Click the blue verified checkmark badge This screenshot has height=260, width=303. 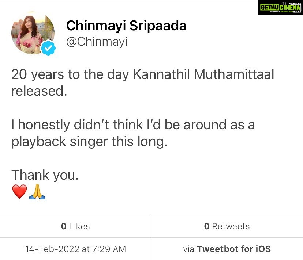point(48,48)
